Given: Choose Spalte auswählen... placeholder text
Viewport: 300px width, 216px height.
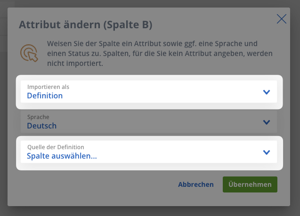Looking at the screenshot, I should click(x=62, y=156).
